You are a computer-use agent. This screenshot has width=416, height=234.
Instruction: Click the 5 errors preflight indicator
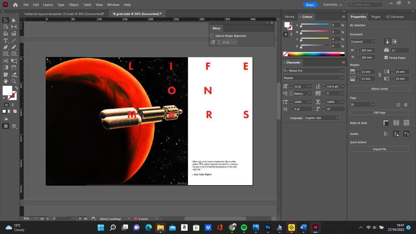coord(141,219)
